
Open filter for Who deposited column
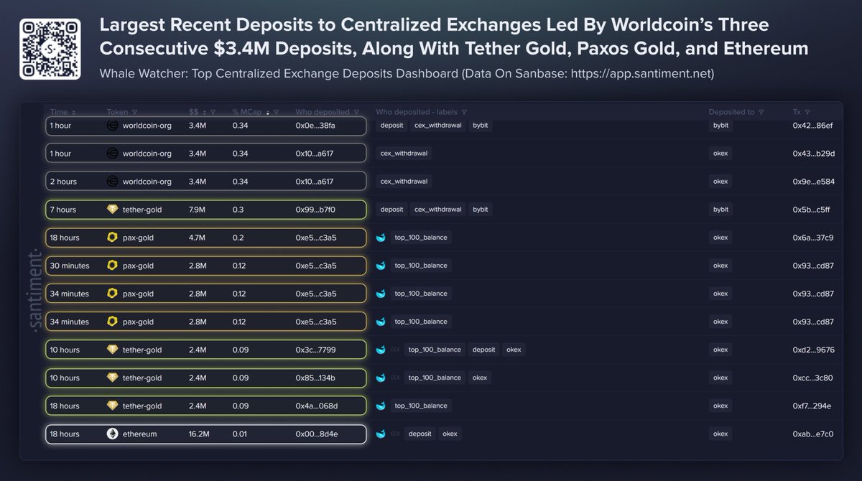pyautogui.click(x=356, y=113)
